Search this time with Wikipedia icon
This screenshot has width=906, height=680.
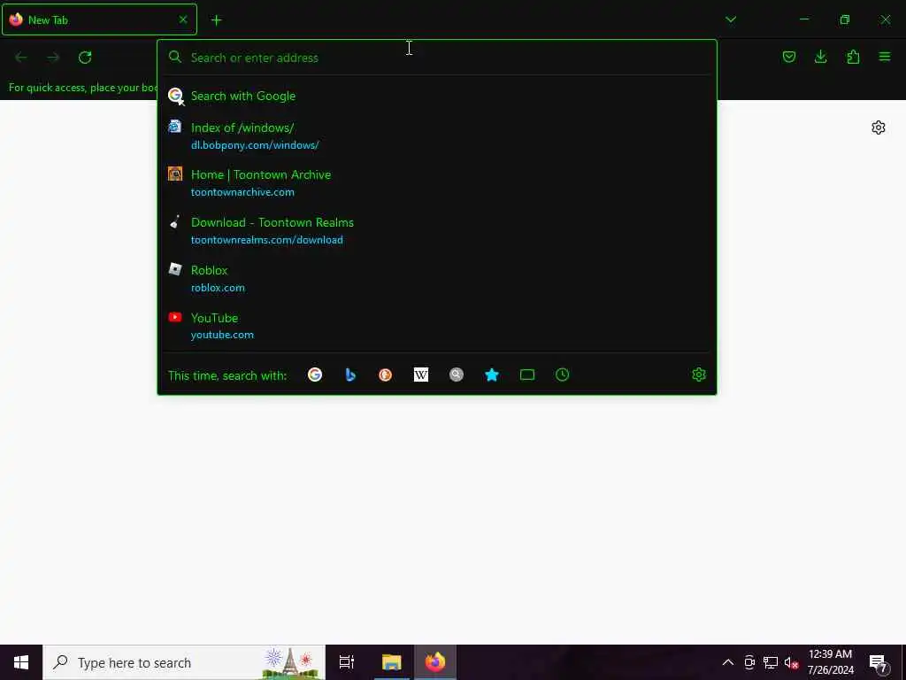(x=421, y=375)
